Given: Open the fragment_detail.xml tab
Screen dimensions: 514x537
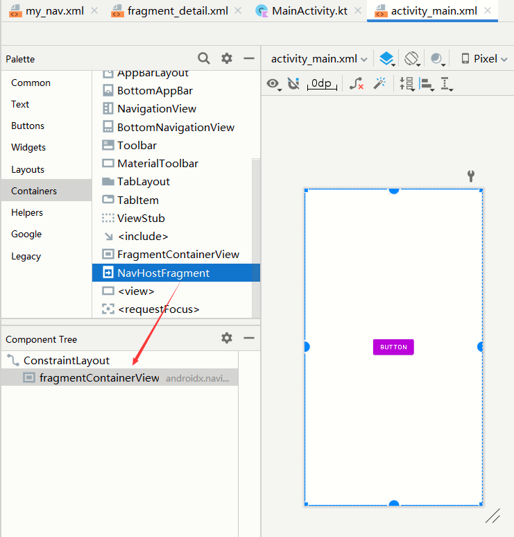Looking at the screenshot, I should tap(176, 11).
